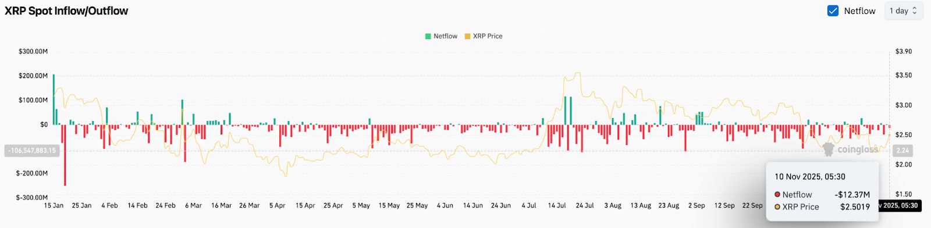
Task: Click the $100.00M y-axis label
Action: click(33, 100)
